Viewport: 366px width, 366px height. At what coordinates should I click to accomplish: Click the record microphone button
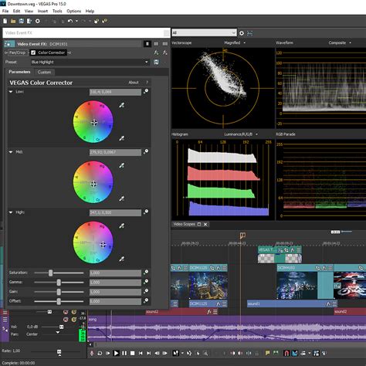(x=92, y=353)
